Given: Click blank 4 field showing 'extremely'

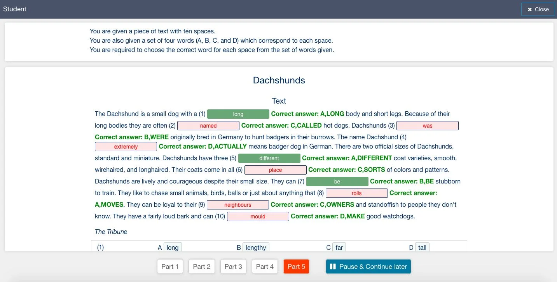Looking at the screenshot, I should click(x=126, y=147).
